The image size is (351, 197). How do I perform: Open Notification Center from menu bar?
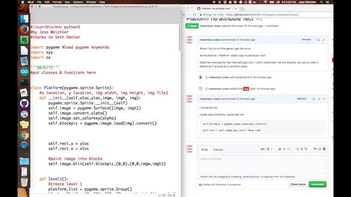pos(327,2)
